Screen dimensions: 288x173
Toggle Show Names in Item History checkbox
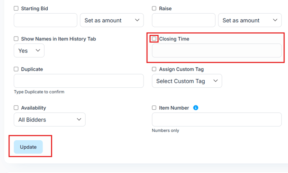(16, 39)
